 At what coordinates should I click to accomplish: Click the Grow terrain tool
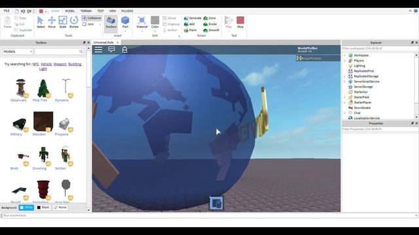209,18
